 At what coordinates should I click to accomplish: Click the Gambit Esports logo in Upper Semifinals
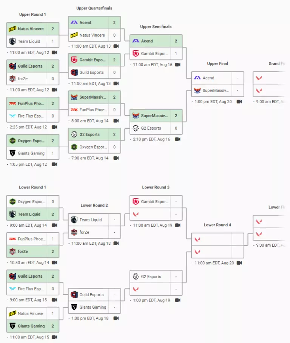(x=136, y=53)
